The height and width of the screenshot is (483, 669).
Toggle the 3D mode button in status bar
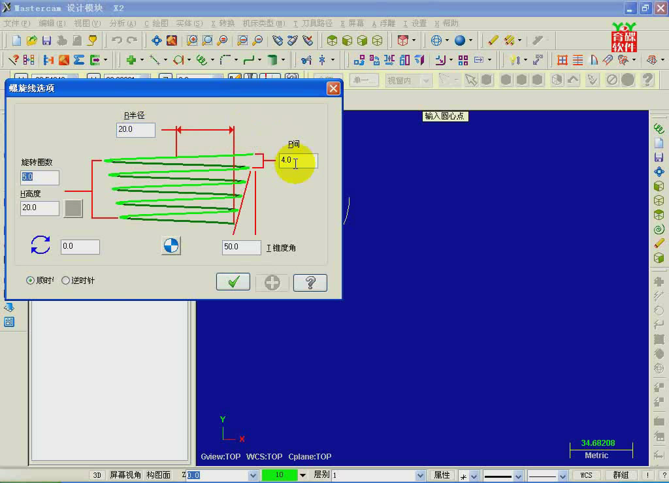coord(97,475)
